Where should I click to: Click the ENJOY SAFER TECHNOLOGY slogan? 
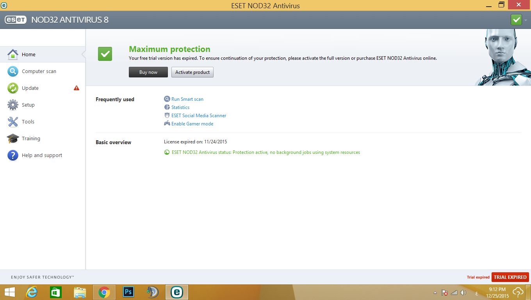coord(43,277)
